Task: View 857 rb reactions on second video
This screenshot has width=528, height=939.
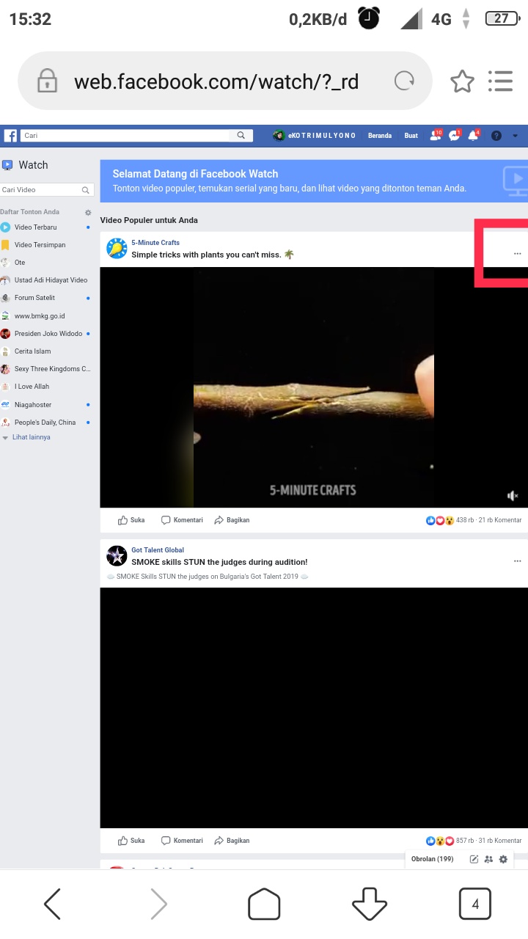Action: click(x=450, y=841)
